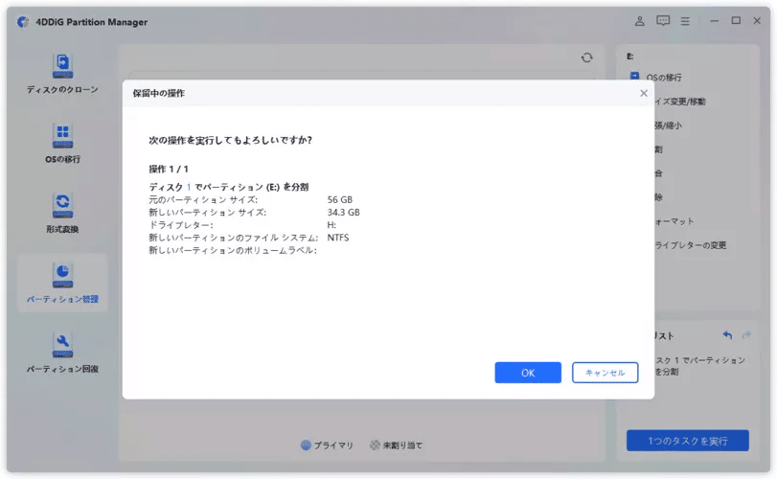Screen dimensions: 777x479
Task: Confirm the pending operation with OK
Action: [x=528, y=373]
